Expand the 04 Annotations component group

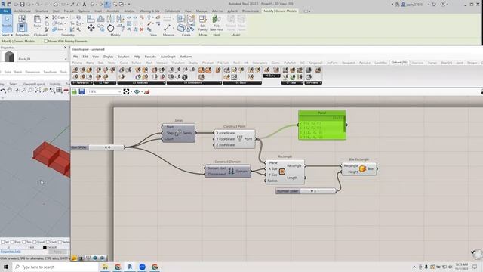point(195,83)
